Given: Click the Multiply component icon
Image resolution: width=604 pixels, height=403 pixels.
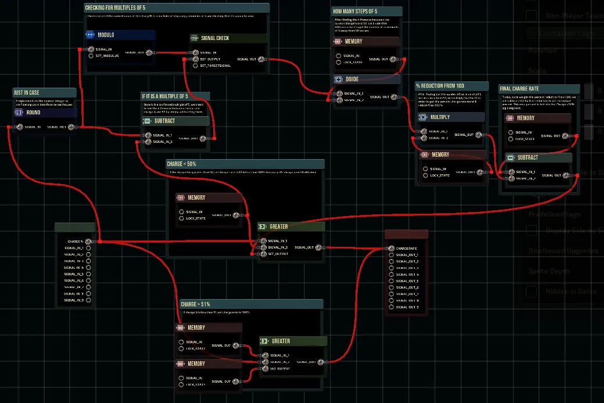Looking at the screenshot, I should tap(423, 117).
